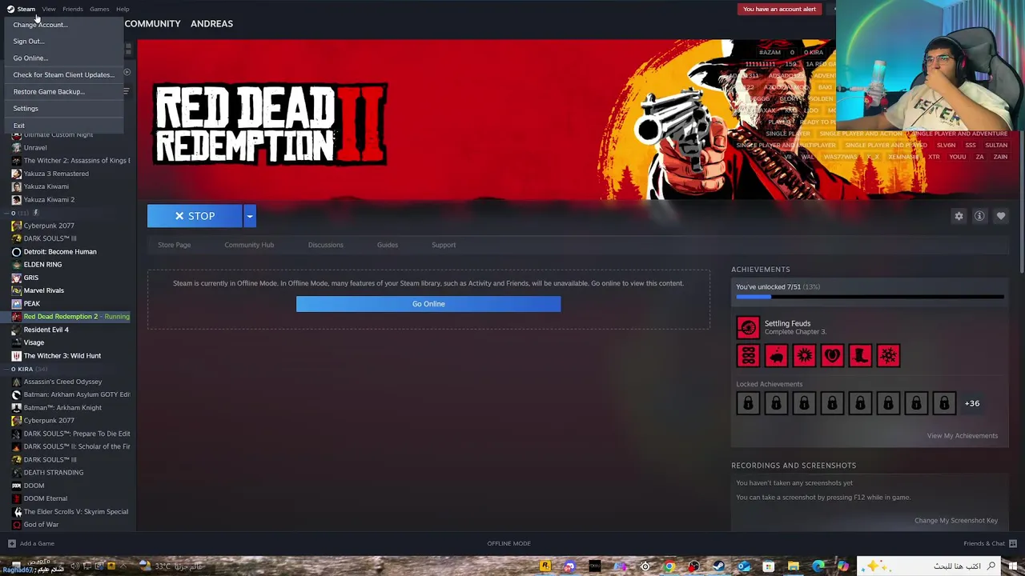Favorite the game with the heart icon

tap(1001, 216)
